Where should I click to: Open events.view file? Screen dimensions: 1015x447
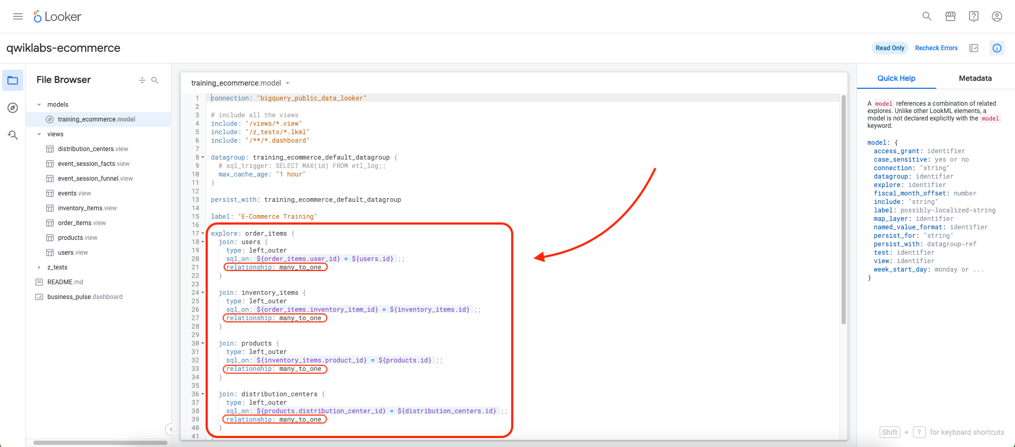pos(75,193)
